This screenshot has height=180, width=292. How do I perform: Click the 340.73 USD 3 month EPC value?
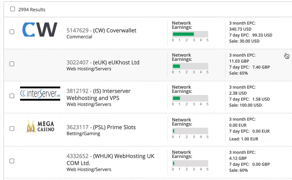(x=240, y=29)
